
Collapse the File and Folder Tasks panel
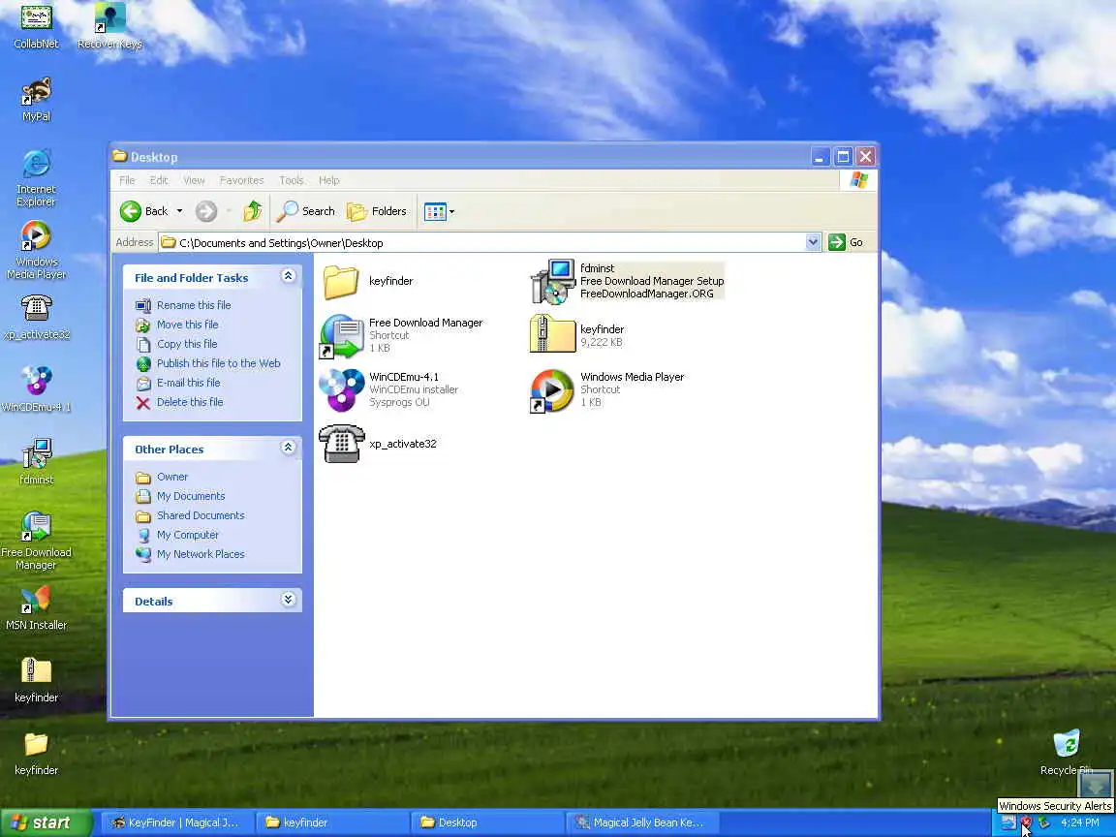tap(289, 276)
